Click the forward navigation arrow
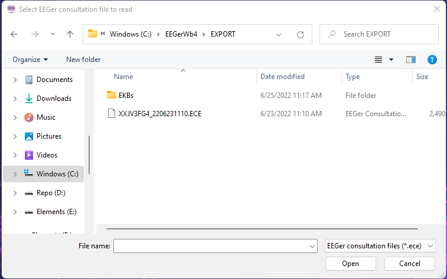 coord(35,34)
